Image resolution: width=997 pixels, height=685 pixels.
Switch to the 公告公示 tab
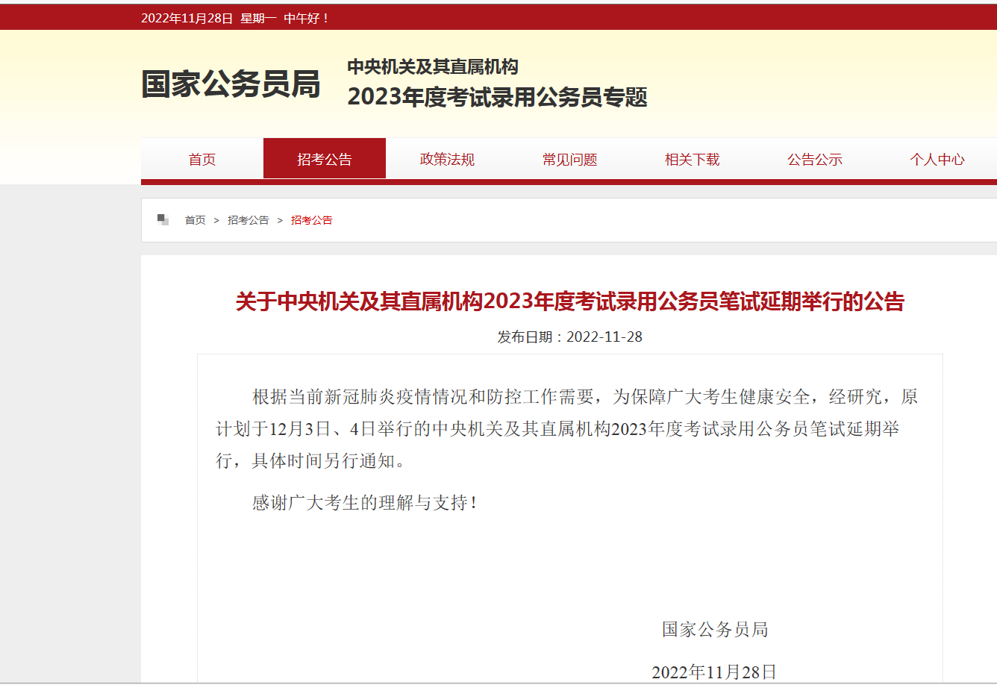(x=814, y=159)
